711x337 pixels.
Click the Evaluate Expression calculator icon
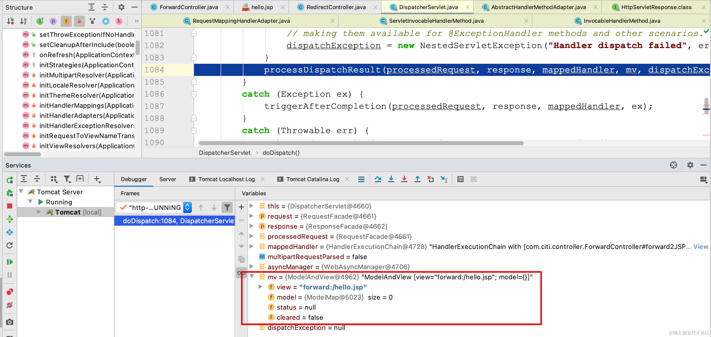(x=460, y=179)
